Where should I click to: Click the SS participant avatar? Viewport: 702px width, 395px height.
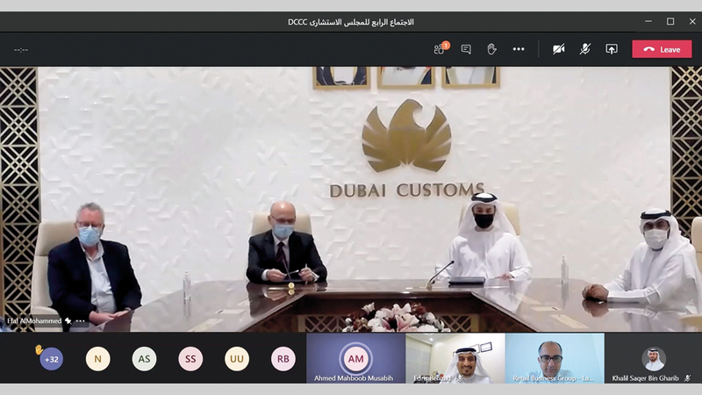[x=190, y=358]
